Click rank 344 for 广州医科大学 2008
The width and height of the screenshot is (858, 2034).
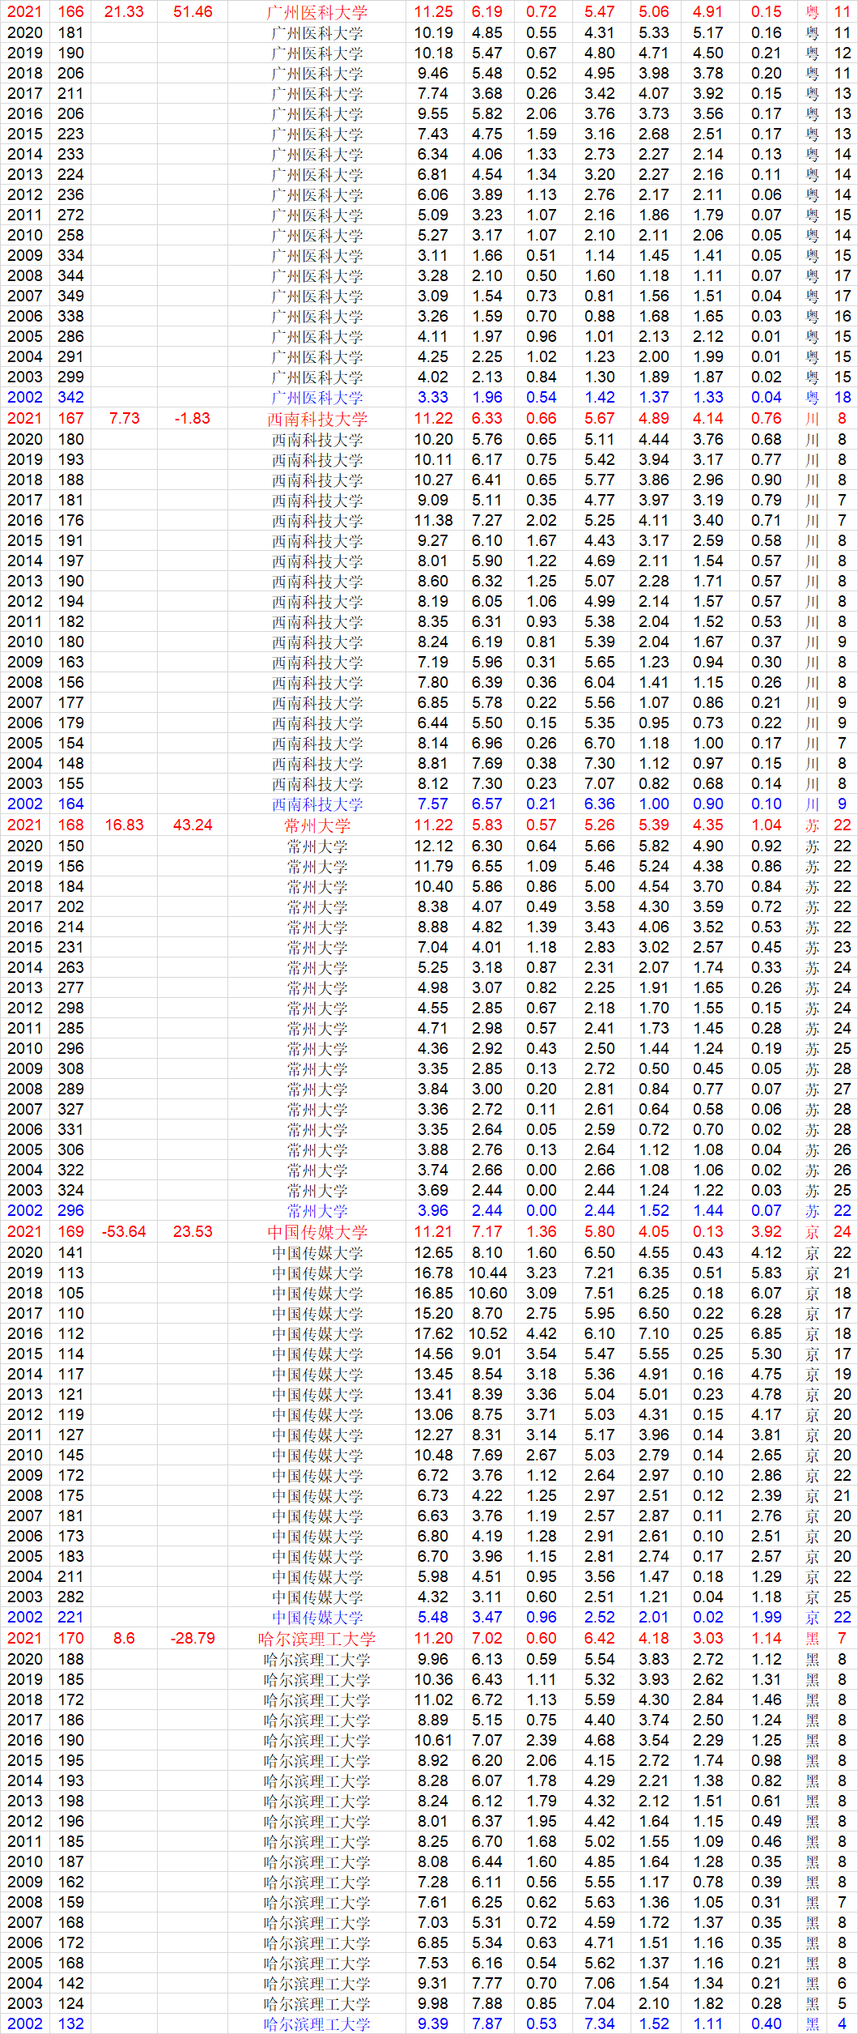tap(70, 275)
